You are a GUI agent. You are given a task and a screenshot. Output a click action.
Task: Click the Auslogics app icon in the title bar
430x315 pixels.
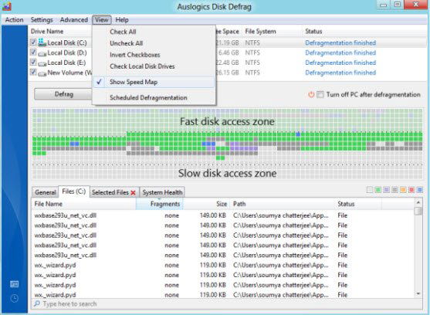[x=7, y=5]
